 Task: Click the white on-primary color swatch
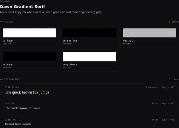(x=89, y=57)
